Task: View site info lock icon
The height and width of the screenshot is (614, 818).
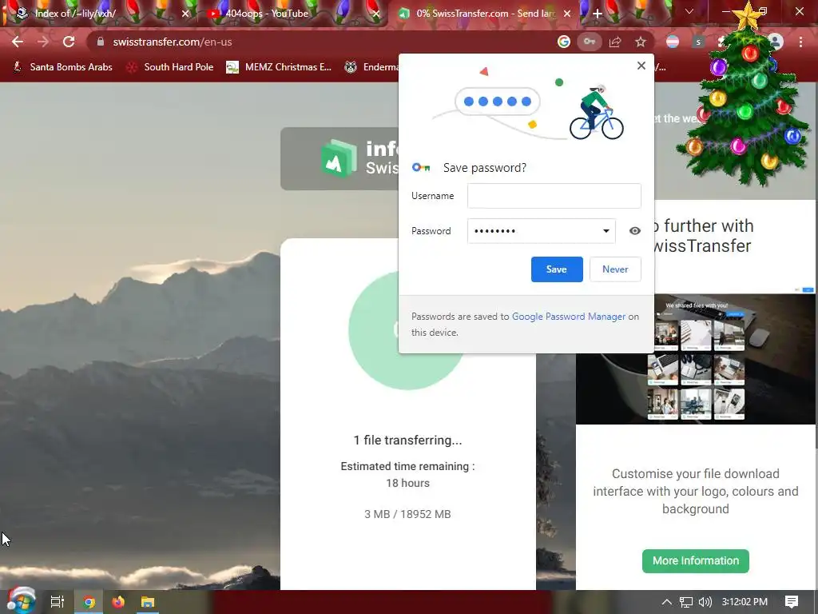Action: 101,42
